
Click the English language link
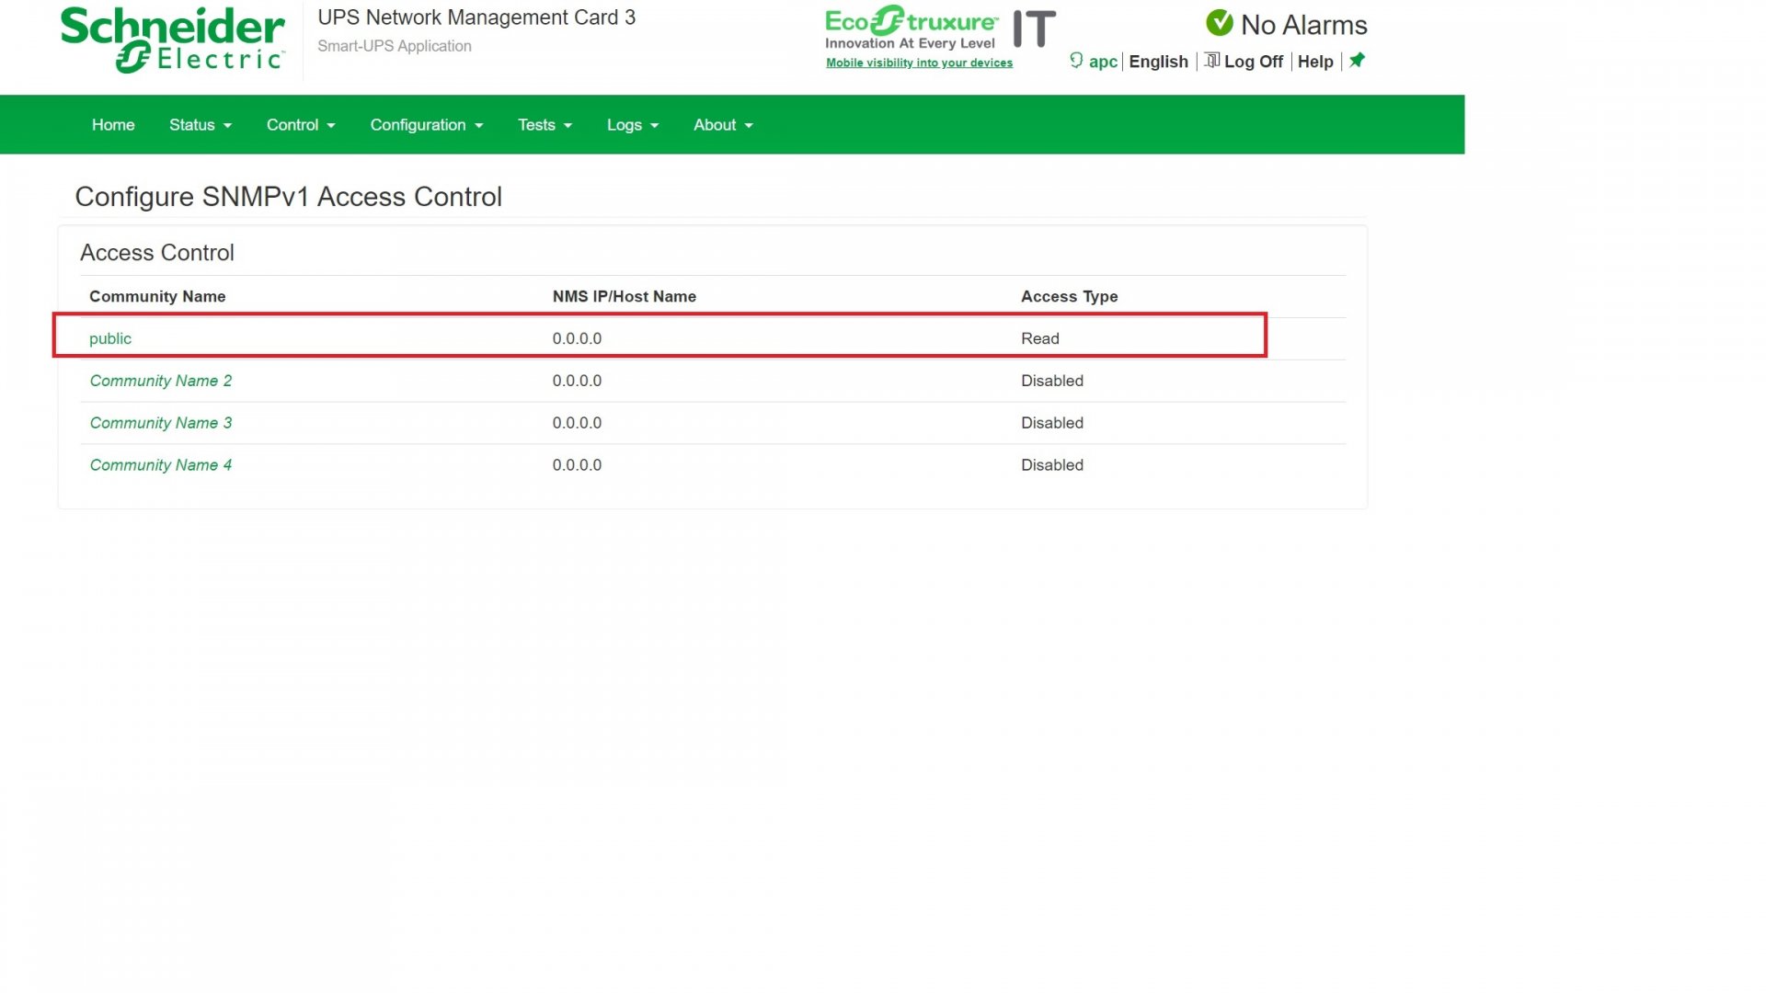tap(1158, 62)
